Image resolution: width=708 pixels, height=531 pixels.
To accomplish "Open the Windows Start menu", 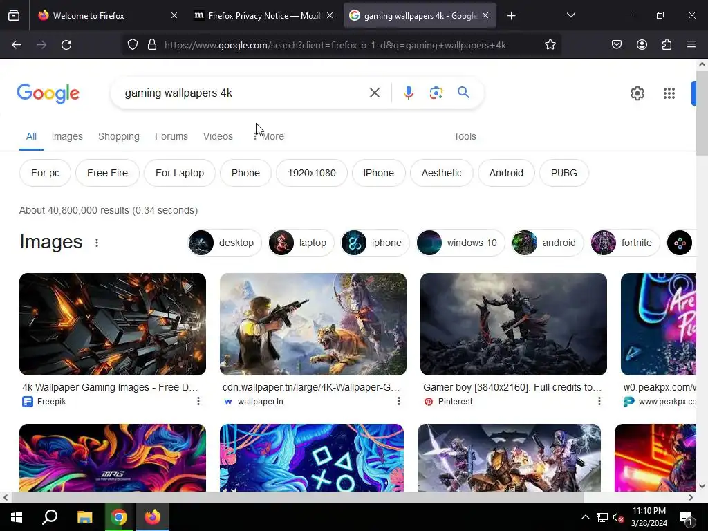I will [17, 517].
